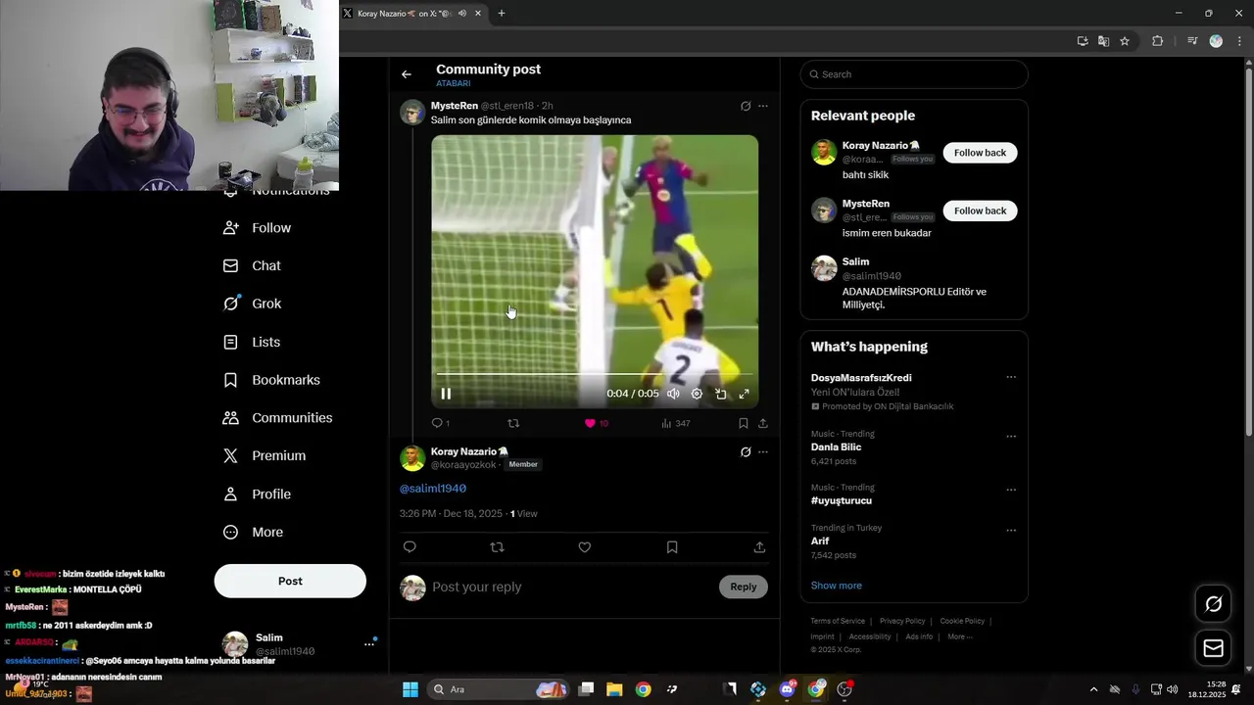The height and width of the screenshot is (705, 1254).
Task: Pause the playing video
Action: [x=446, y=394]
